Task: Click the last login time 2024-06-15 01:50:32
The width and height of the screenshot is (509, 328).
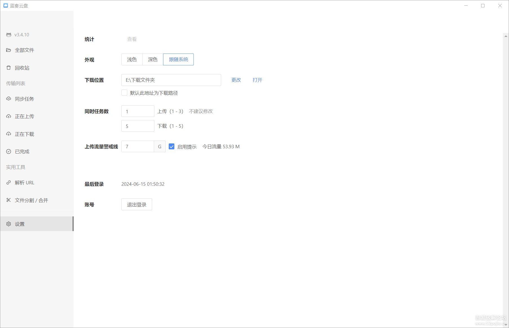Action: point(143,184)
